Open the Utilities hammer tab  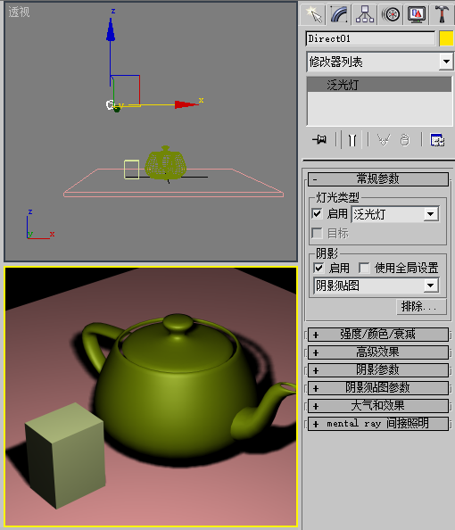click(x=442, y=14)
